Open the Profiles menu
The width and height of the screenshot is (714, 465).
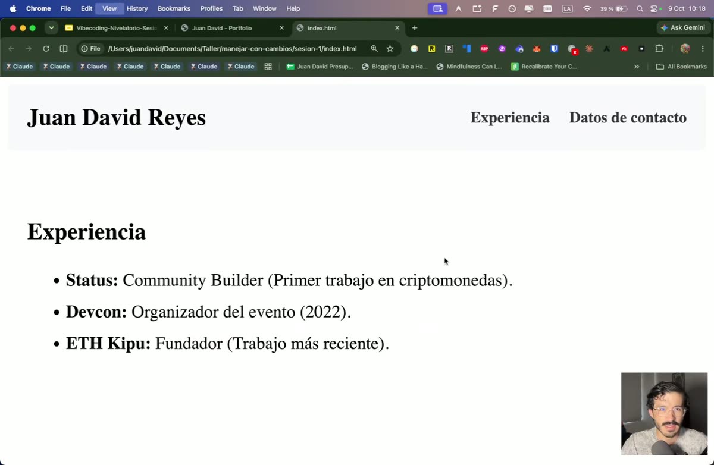pyautogui.click(x=211, y=8)
